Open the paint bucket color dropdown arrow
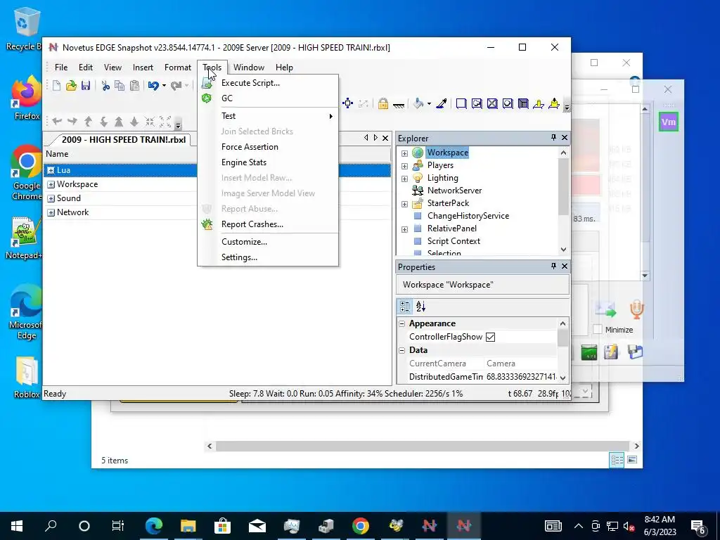720x540 pixels. click(x=429, y=104)
